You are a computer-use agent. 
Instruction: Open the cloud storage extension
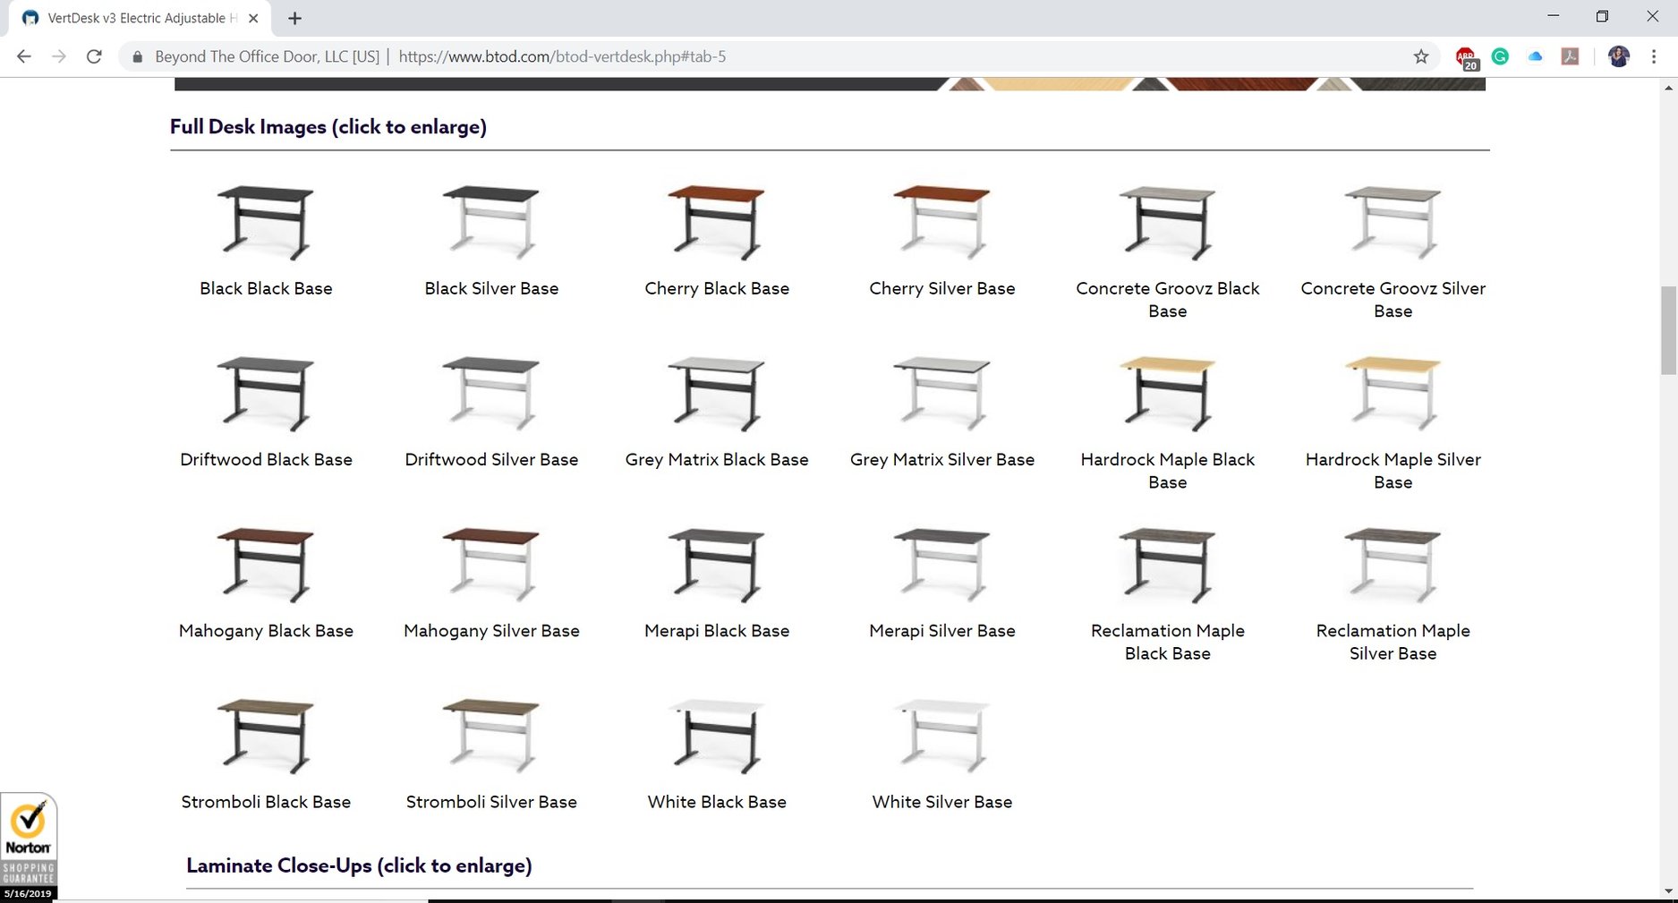(x=1535, y=55)
